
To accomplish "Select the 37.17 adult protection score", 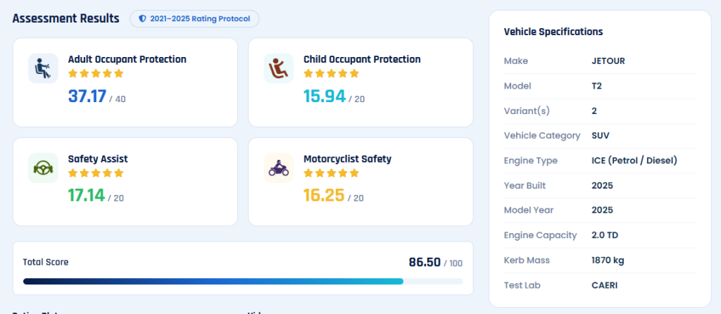I will pos(87,96).
